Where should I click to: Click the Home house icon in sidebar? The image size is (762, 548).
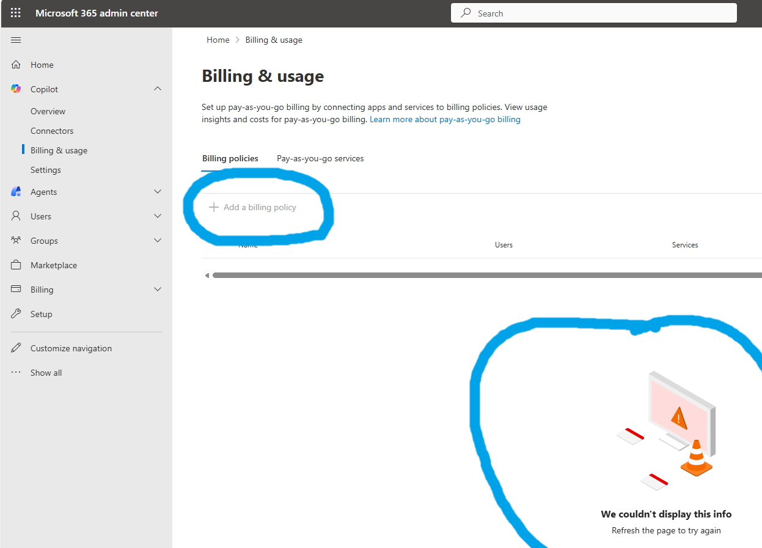pyautogui.click(x=15, y=64)
